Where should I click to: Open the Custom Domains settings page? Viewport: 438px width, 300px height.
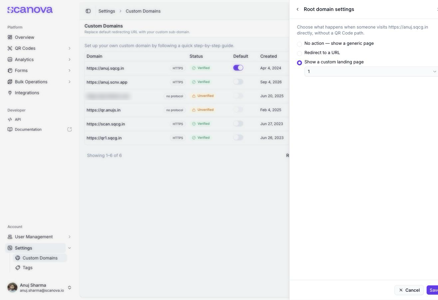[40, 258]
